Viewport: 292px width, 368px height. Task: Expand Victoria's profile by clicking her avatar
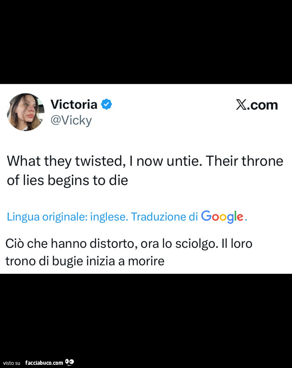coord(25,112)
